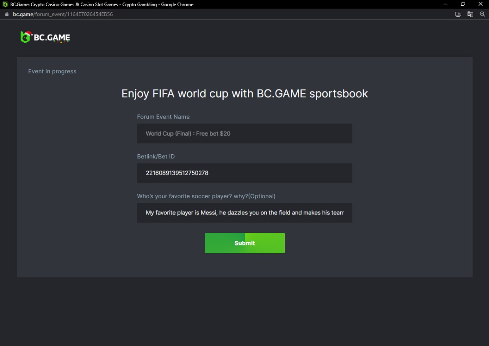Click the BC.Game favicon in title bar
Image resolution: width=489 pixels, height=346 pixels.
[5, 4]
